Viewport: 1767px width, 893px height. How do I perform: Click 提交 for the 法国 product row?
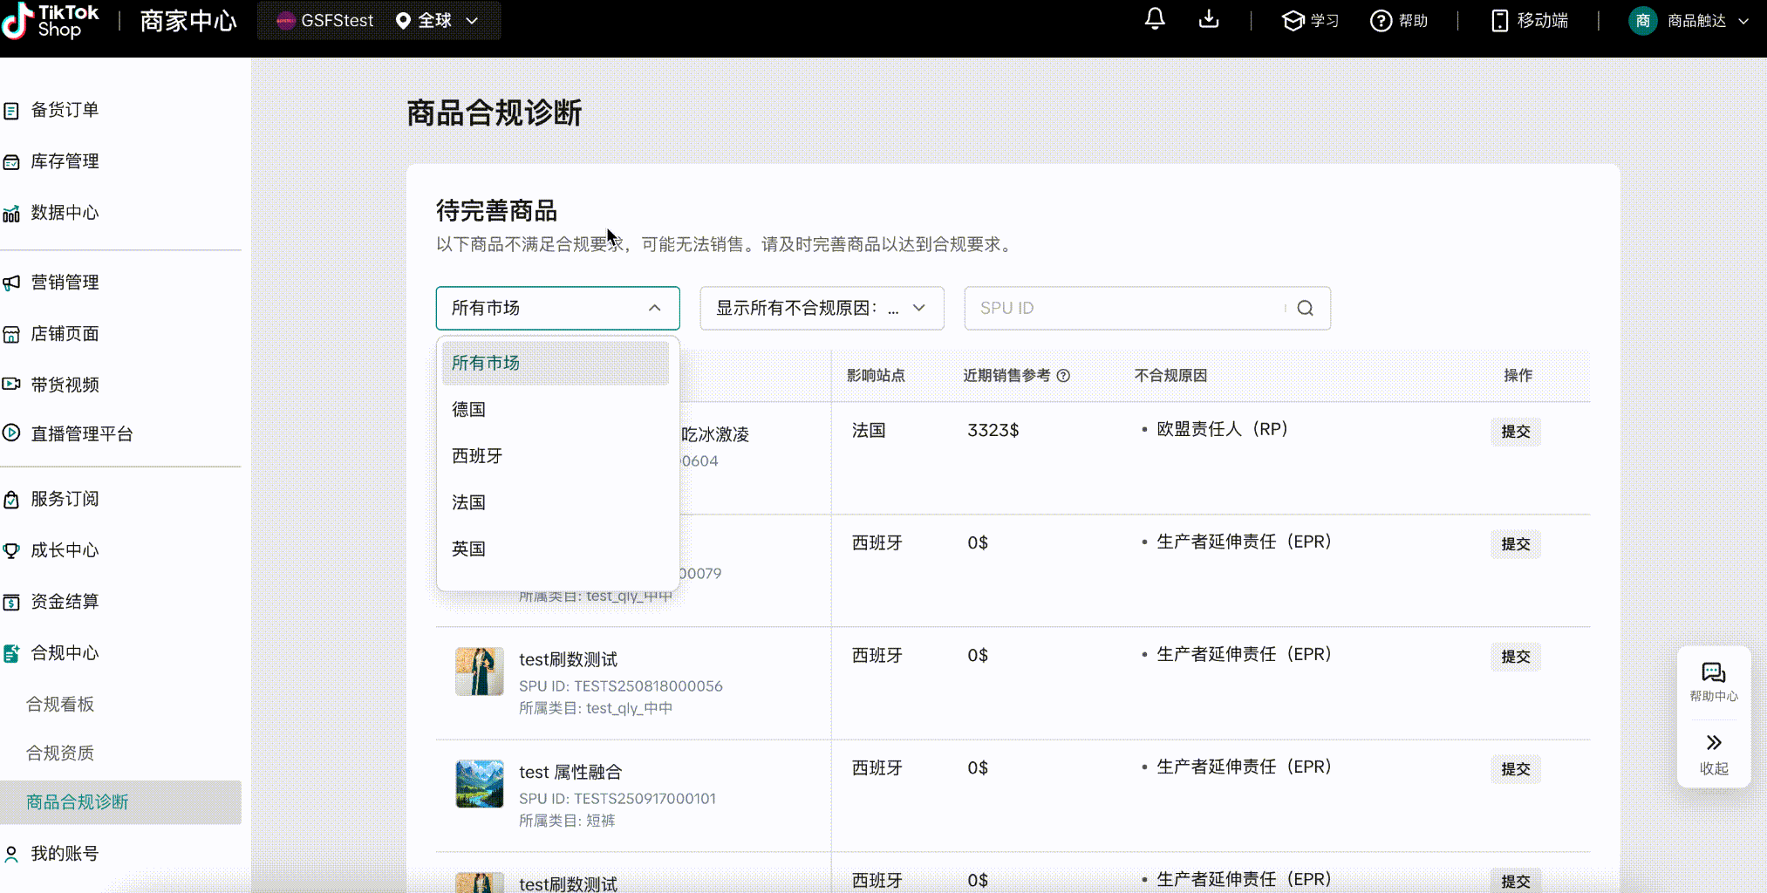point(1515,432)
